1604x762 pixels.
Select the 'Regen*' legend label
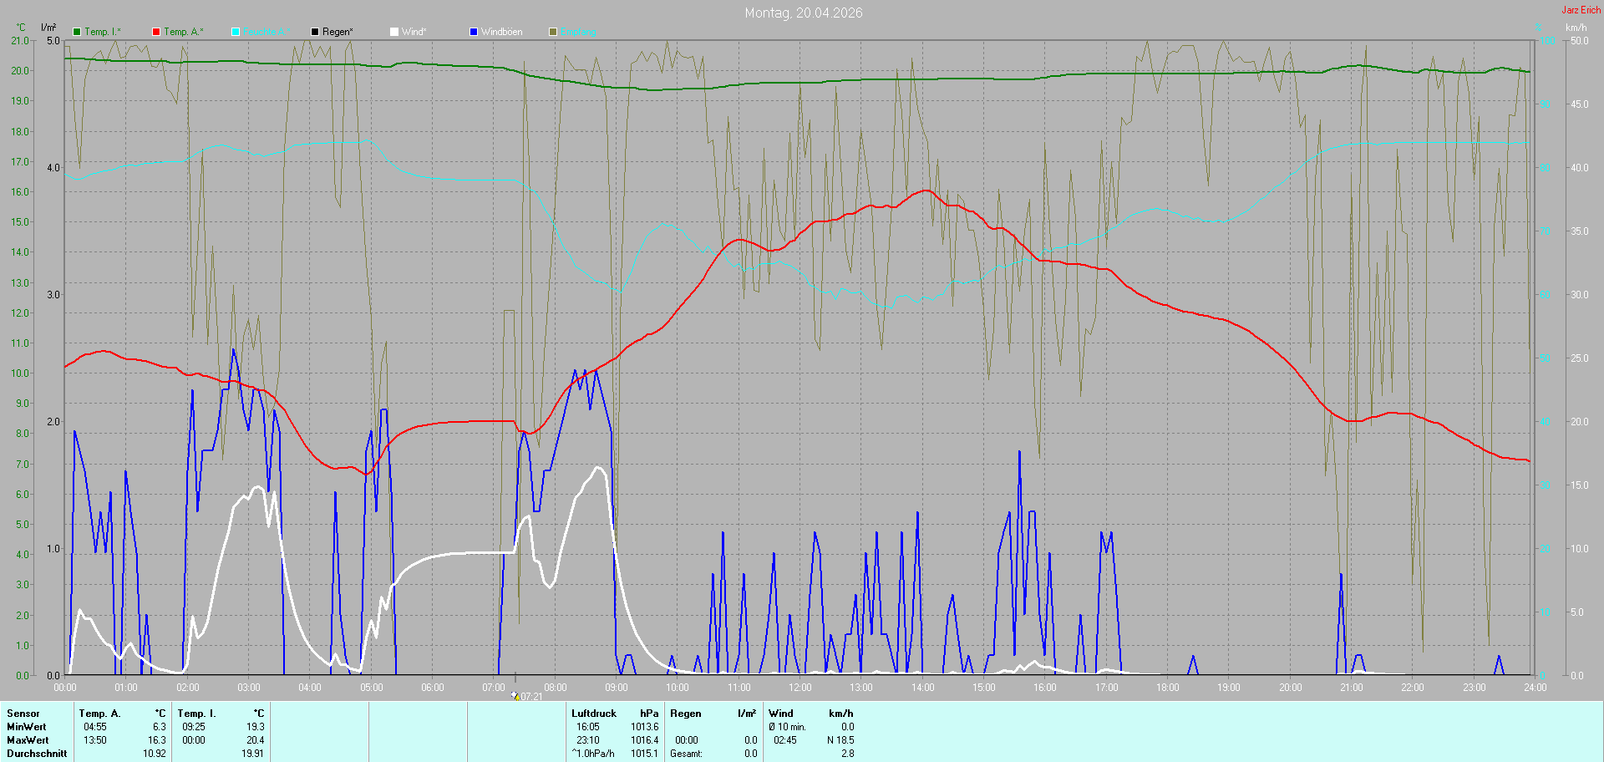click(338, 32)
